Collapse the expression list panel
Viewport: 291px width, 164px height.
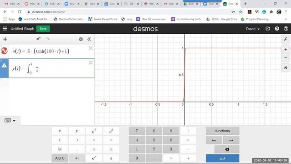[89, 39]
